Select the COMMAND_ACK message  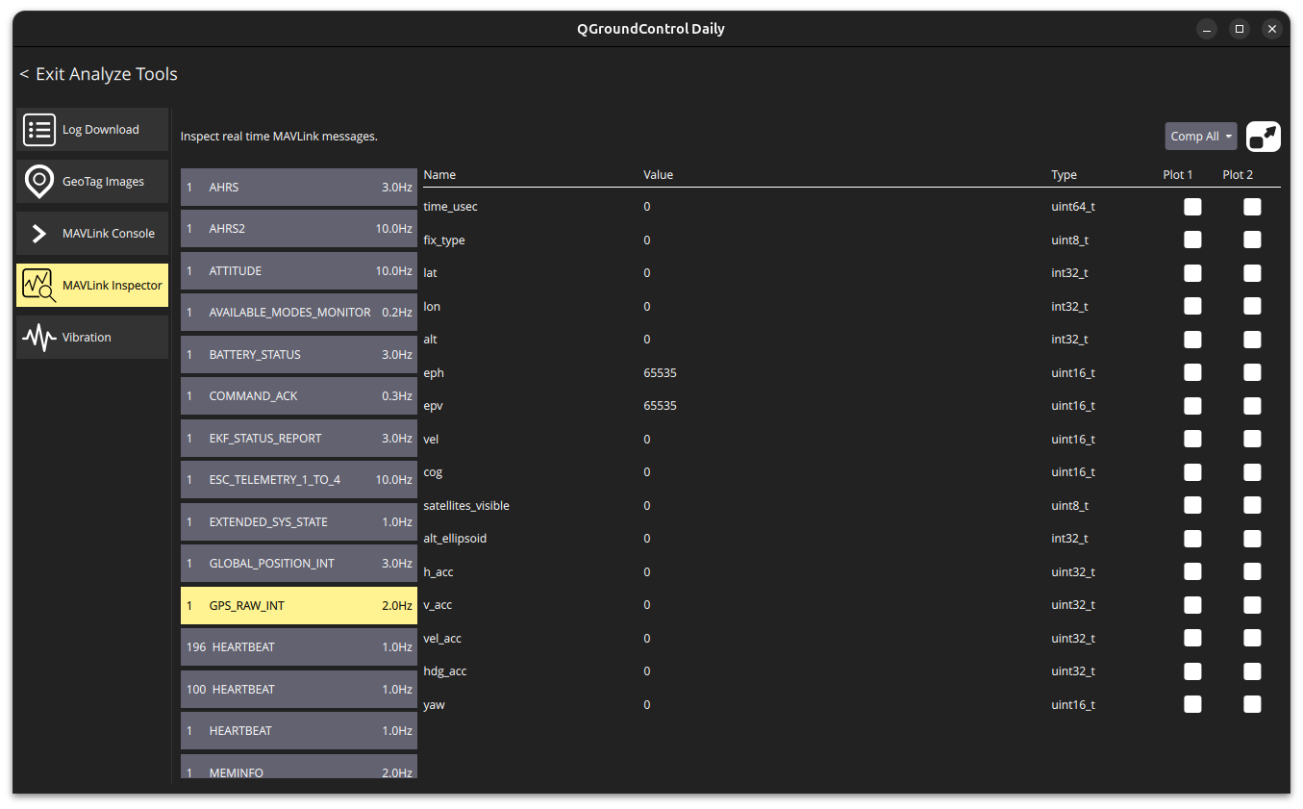(x=299, y=396)
